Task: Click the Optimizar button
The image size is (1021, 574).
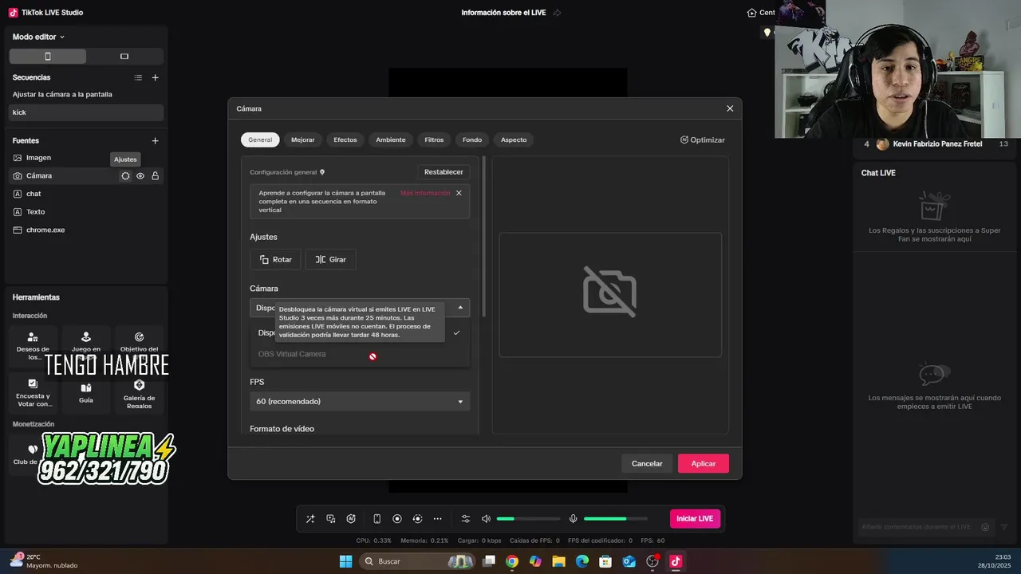Action: [703, 140]
